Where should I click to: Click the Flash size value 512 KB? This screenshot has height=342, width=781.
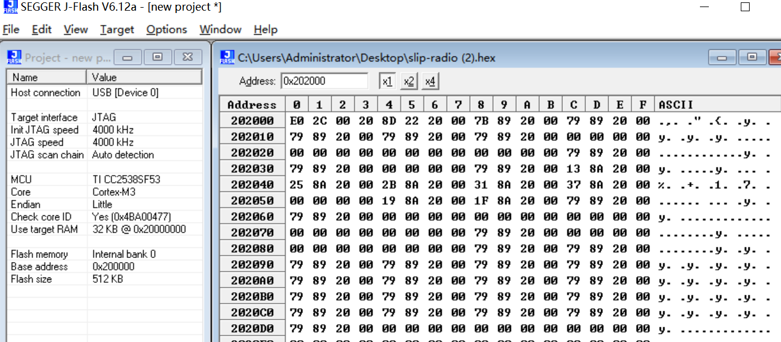click(108, 279)
